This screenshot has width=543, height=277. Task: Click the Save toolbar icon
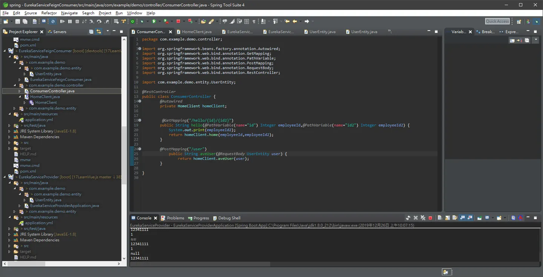pos(17,21)
